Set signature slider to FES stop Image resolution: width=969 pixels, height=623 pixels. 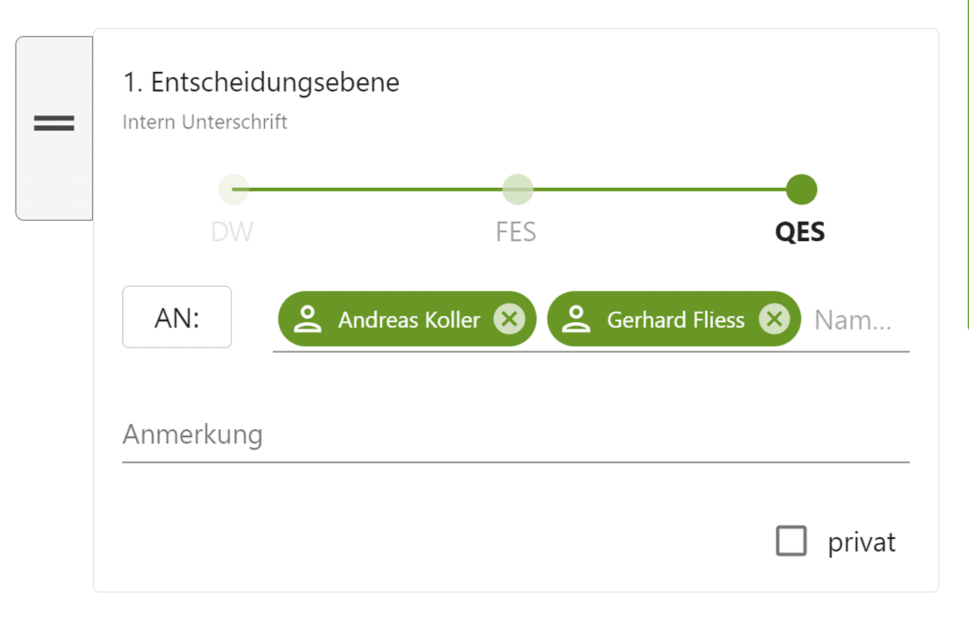tap(517, 189)
